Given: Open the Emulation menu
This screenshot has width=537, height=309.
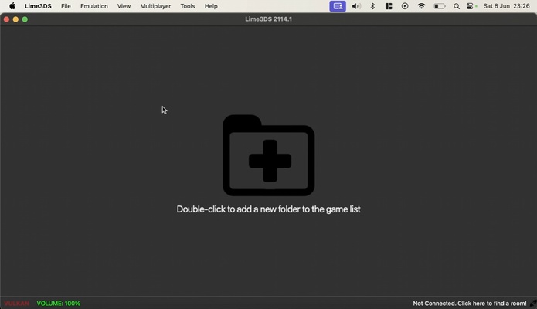Looking at the screenshot, I should tap(94, 6).
